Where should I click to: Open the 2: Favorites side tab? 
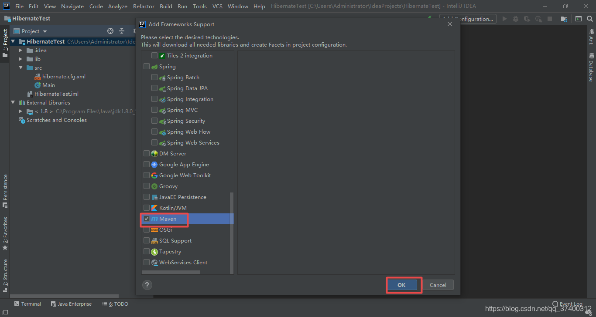point(5,233)
